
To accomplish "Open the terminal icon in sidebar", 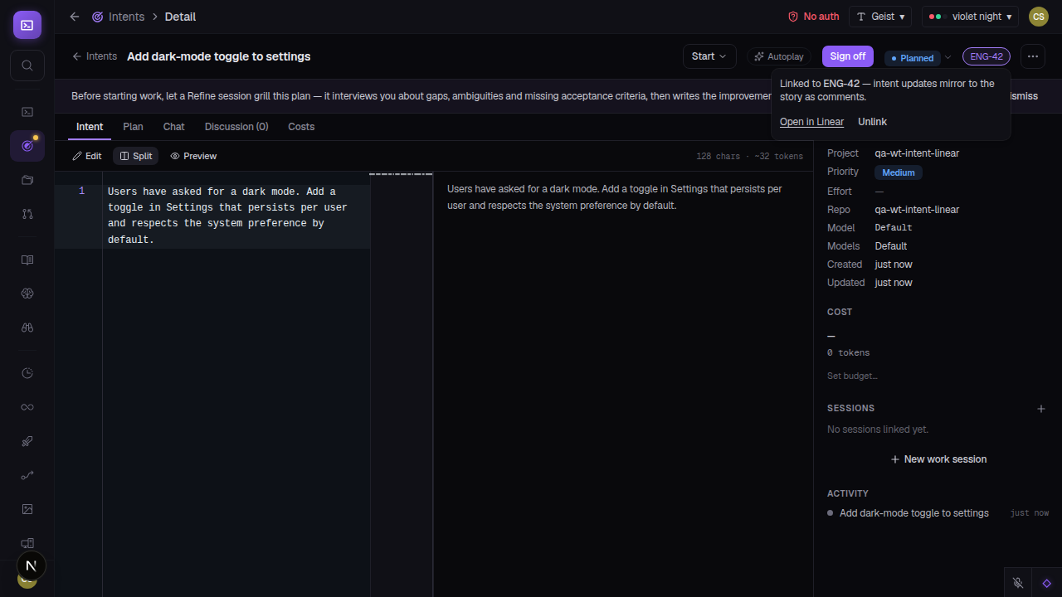I will 27,112.
